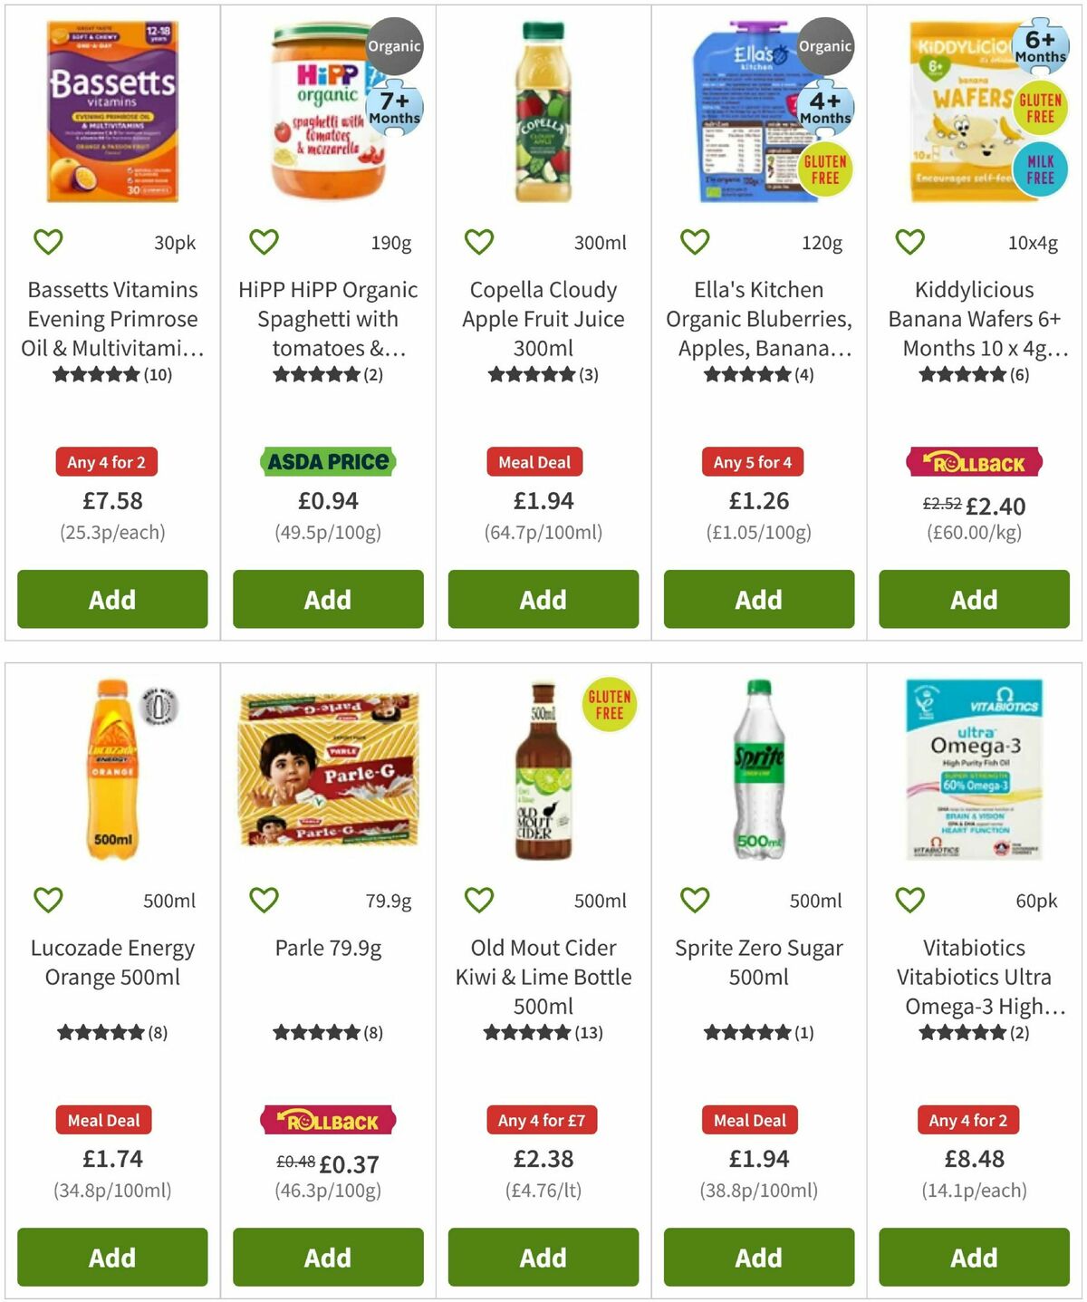Click the Rollback badge on Kiddylicious wafers
The height and width of the screenshot is (1302, 1087).
[x=973, y=462]
